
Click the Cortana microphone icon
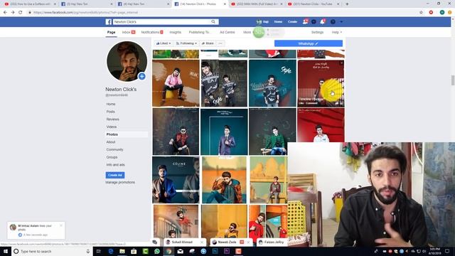click(x=88, y=251)
